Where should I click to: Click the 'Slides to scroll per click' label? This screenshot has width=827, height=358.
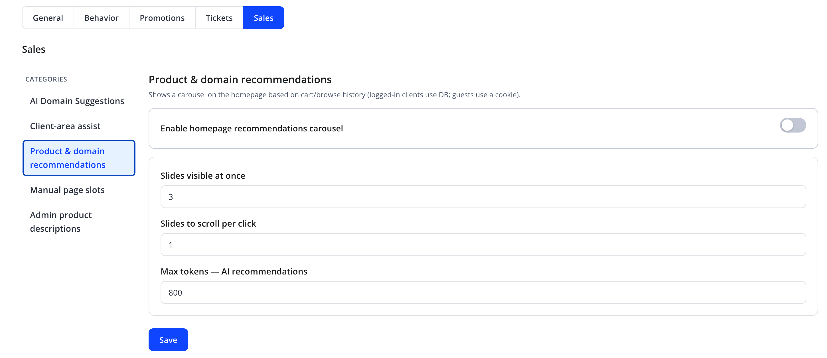208,223
